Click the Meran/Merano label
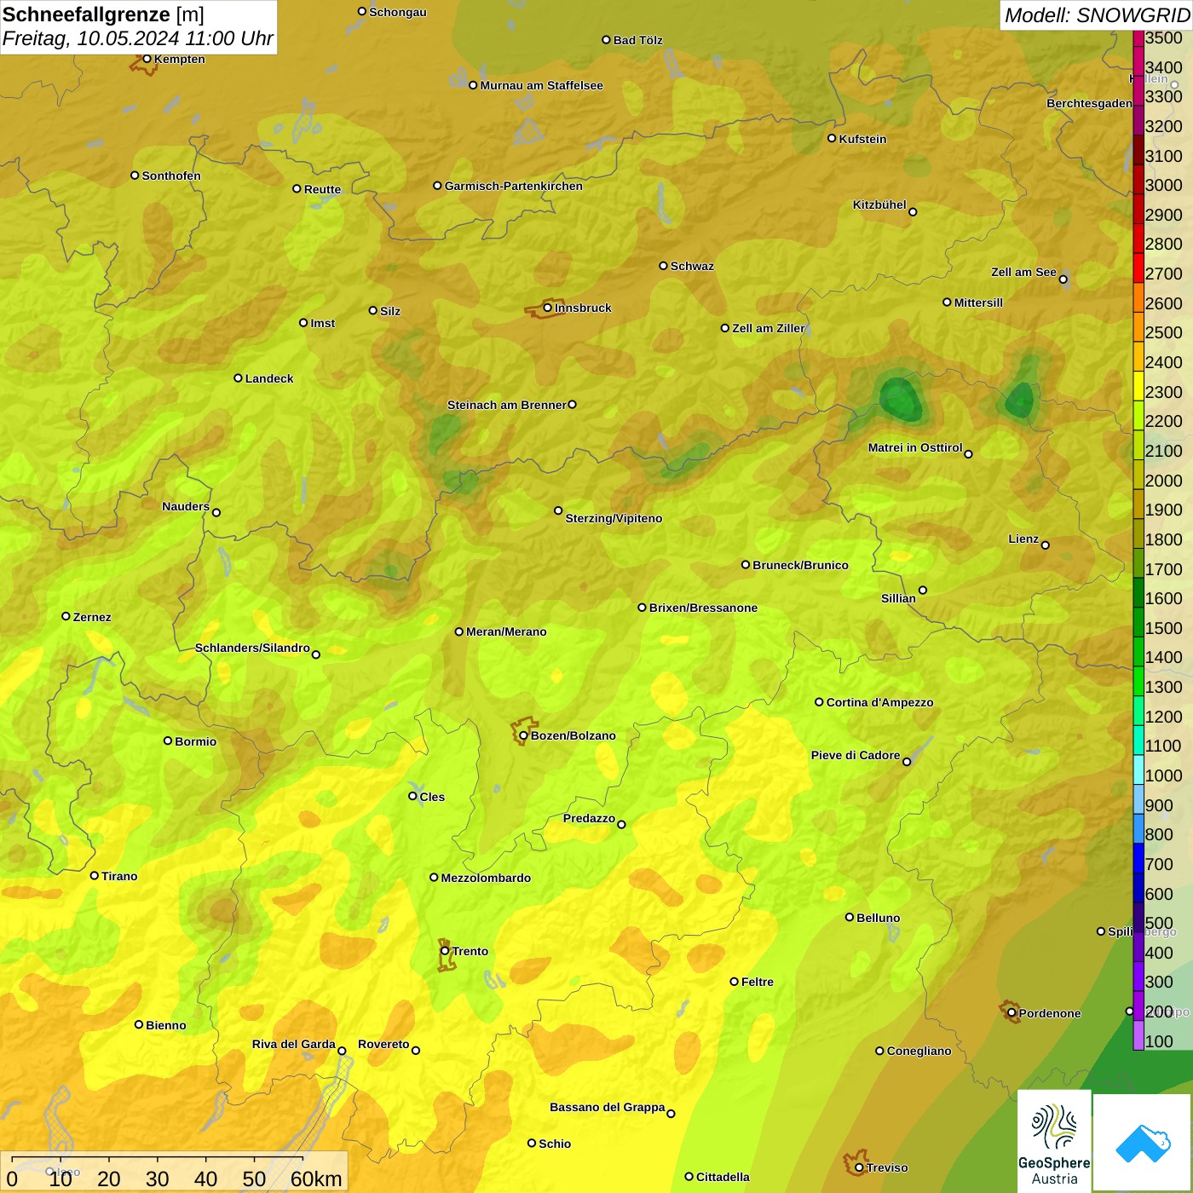 tap(506, 631)
